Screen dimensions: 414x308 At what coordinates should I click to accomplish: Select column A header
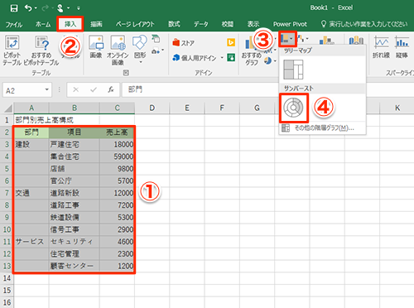(x=31, y=108)
